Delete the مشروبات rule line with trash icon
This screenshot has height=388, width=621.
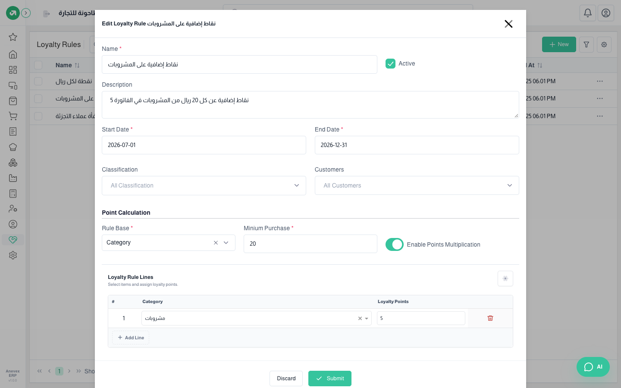tap(490, 318)
